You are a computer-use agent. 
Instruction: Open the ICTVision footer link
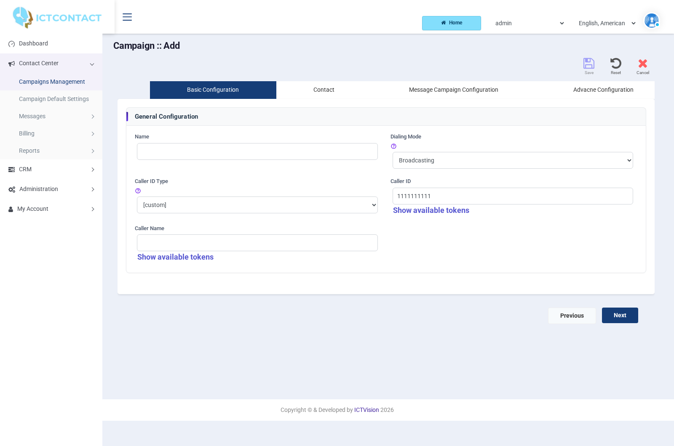coord(366,410)
